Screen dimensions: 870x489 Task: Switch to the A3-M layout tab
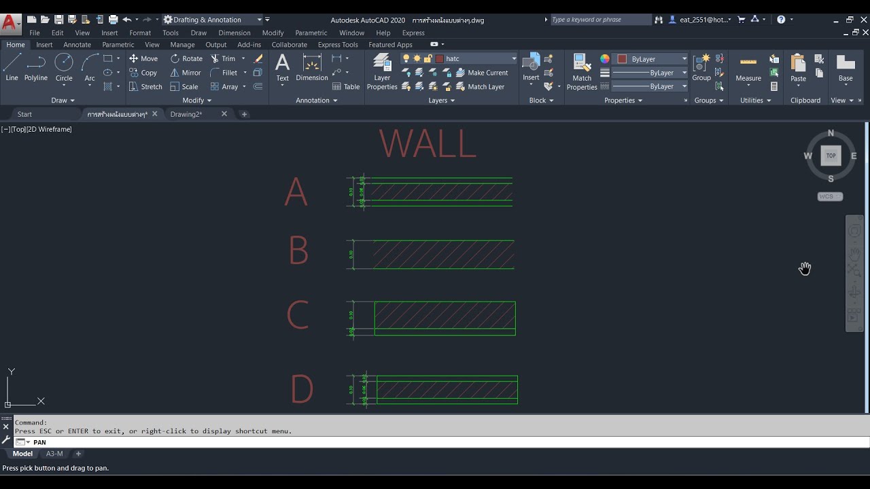pos(54,454)
